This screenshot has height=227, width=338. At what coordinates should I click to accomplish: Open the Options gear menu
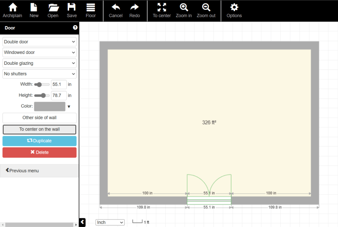click(x=234, y=8)
